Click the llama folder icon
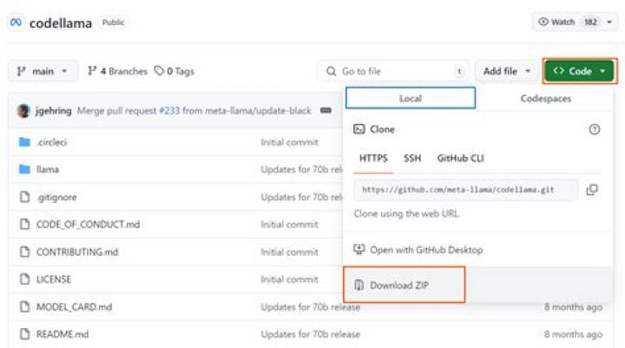This screenshot has height=348, width=625. tap(24, 169)
